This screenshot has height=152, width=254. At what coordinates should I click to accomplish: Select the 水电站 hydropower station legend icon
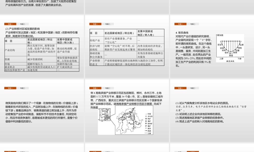pos(146,116)
